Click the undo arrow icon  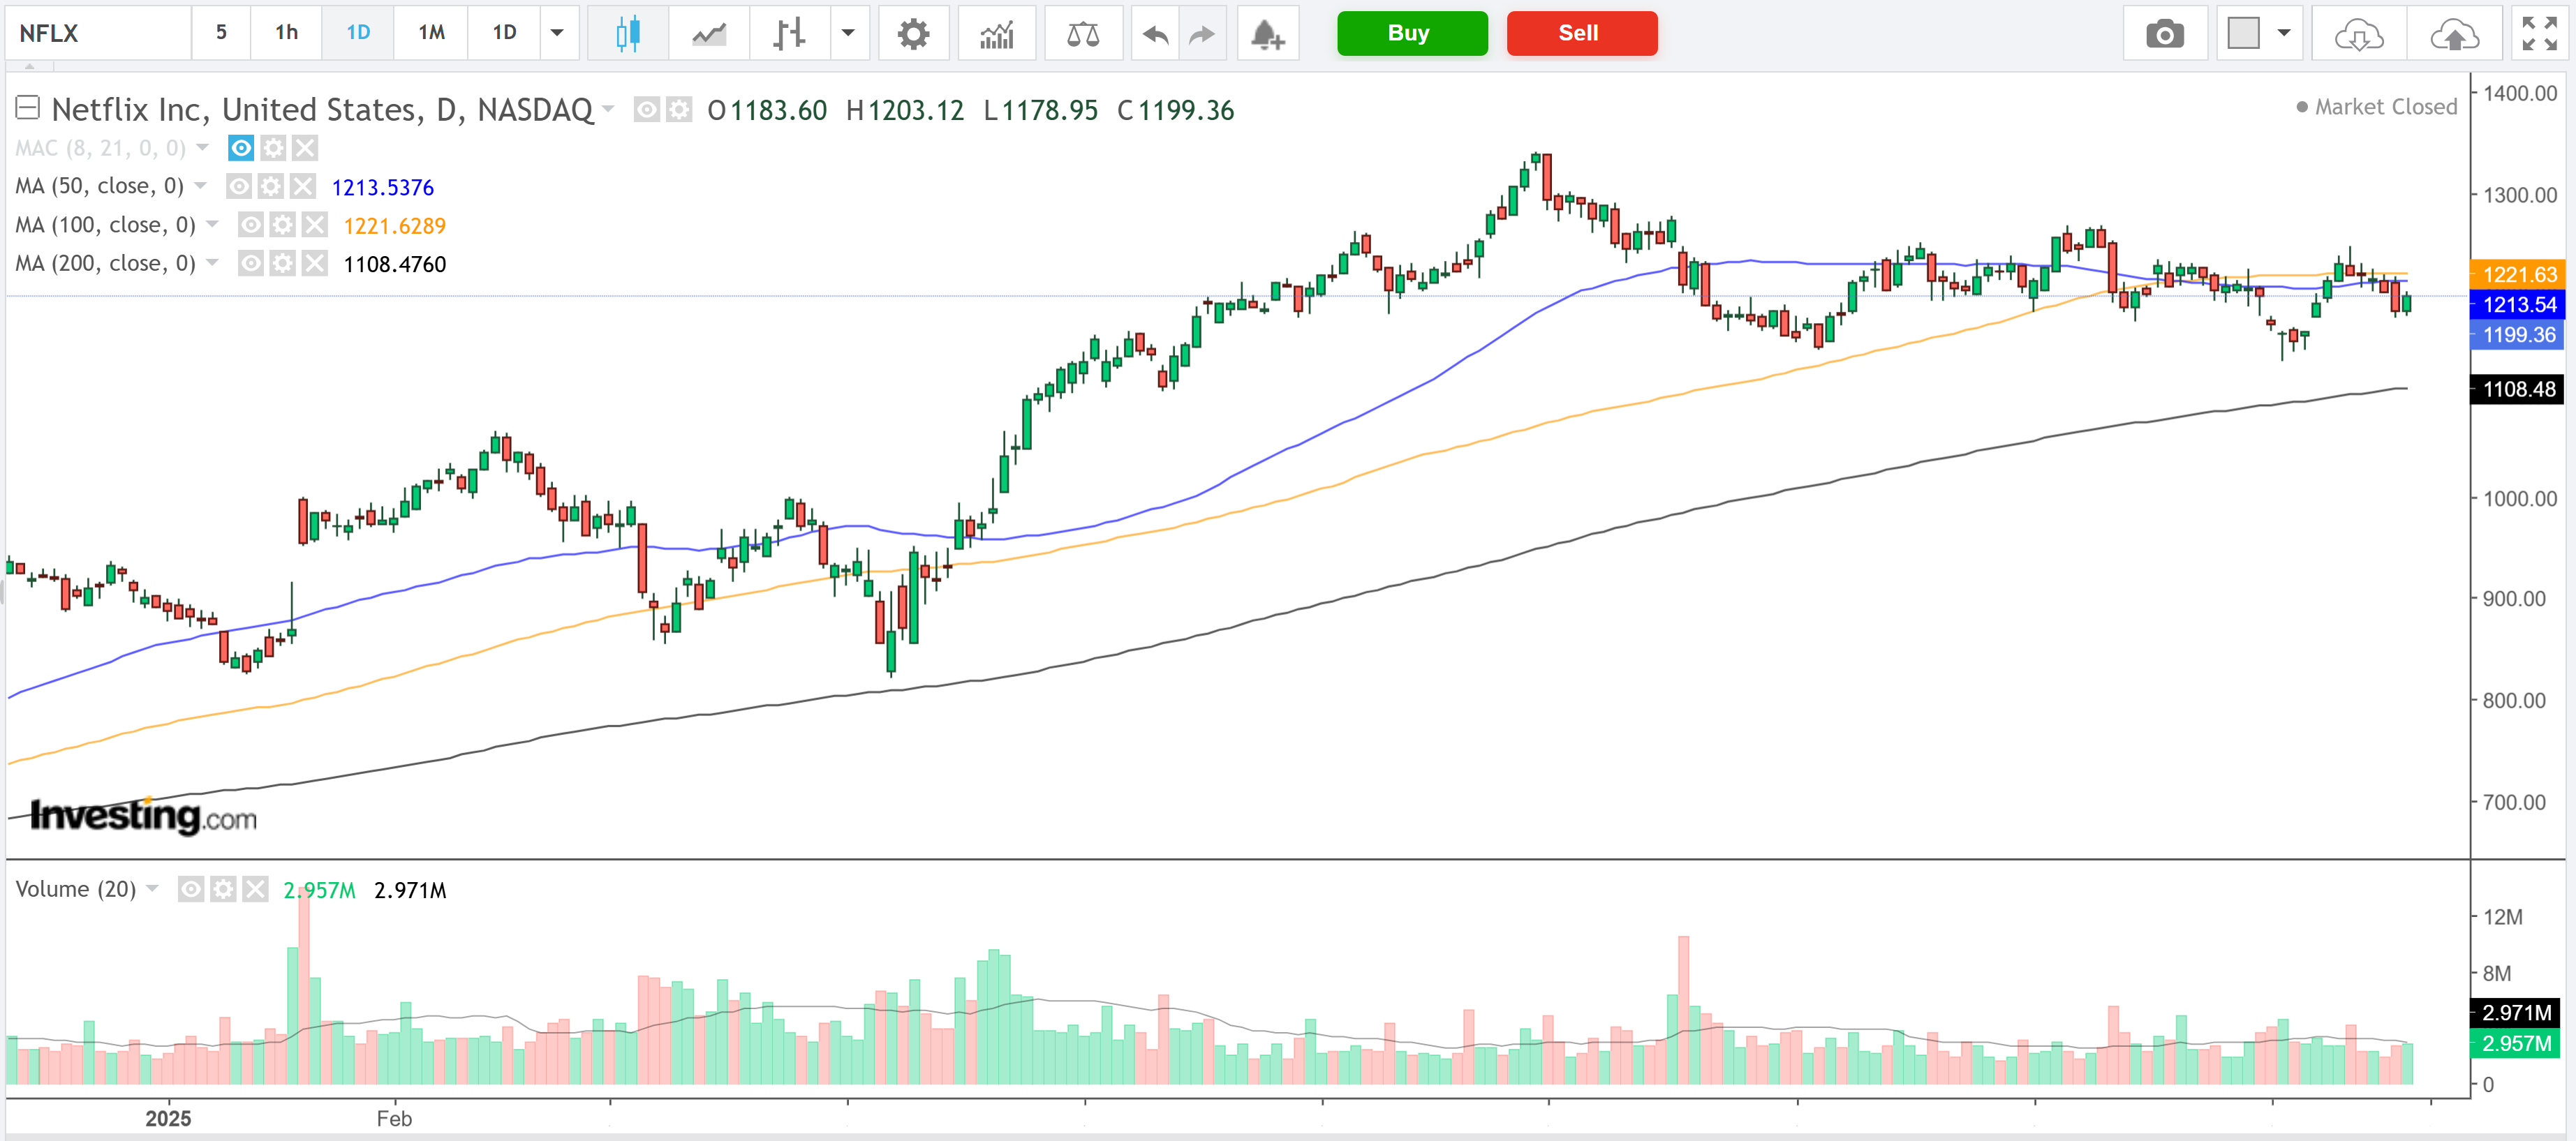[x=1155, y=34]
